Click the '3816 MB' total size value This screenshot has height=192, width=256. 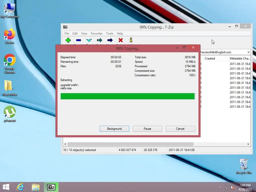pos(190,57)
